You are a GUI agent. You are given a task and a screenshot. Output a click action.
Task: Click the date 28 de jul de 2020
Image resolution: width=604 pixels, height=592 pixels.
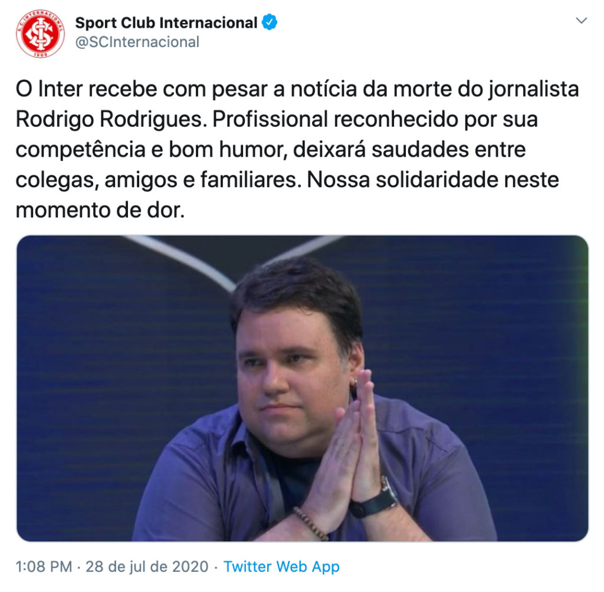(147, 567)
